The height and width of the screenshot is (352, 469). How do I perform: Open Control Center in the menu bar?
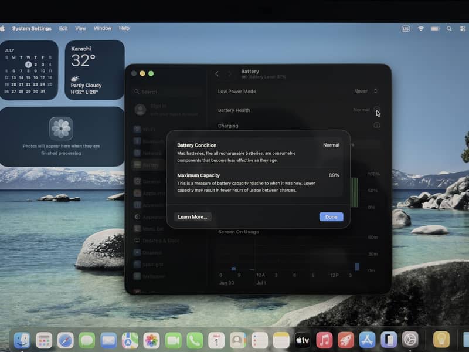(463, 29)
